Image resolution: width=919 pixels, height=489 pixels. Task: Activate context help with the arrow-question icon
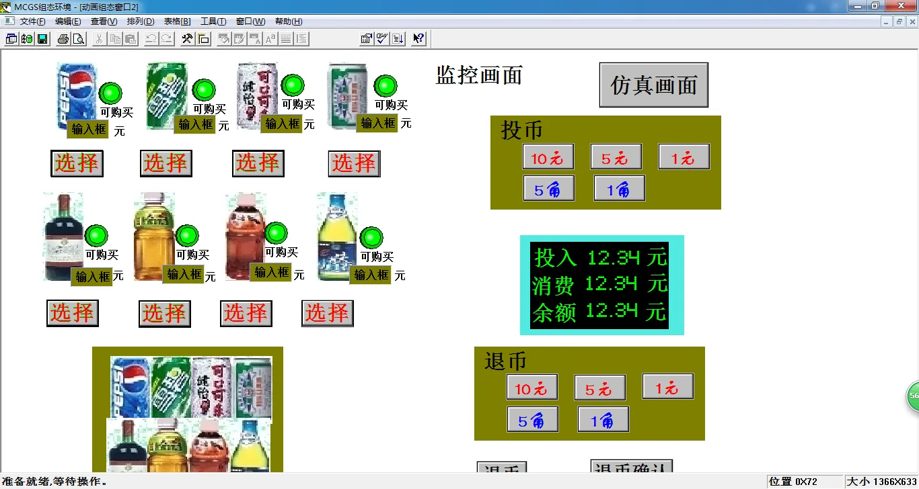[x=418, y=38]
